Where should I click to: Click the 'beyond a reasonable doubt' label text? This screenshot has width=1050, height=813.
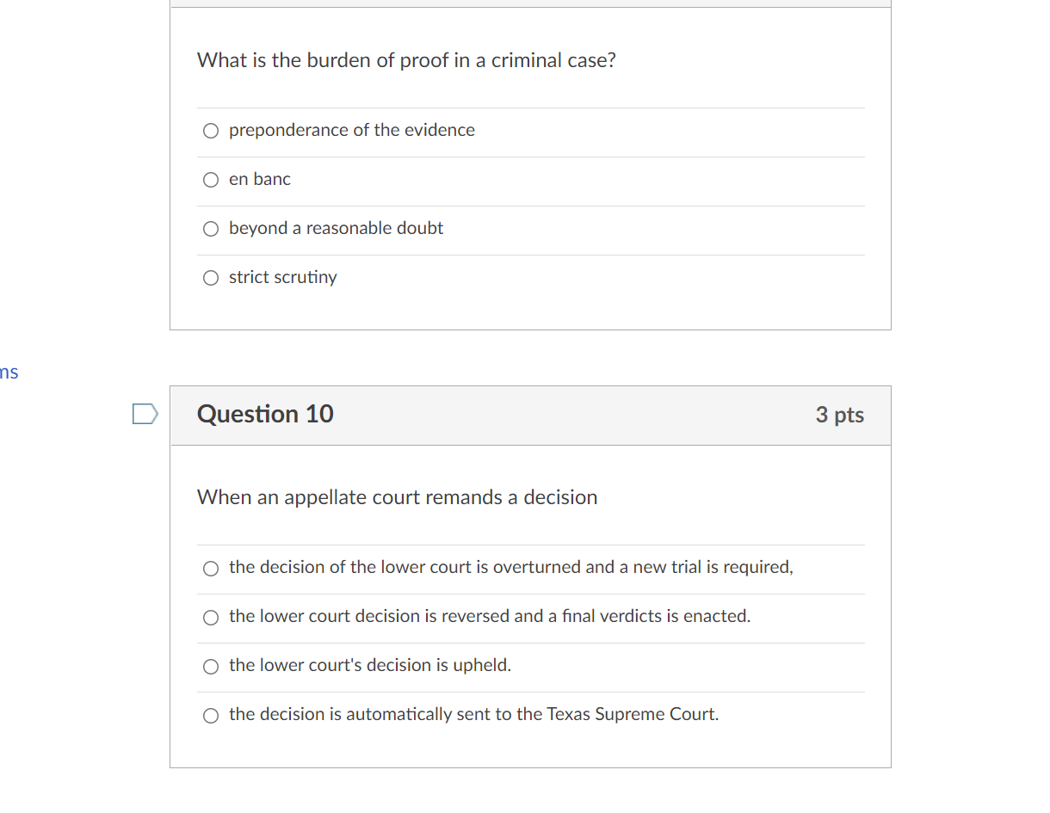[336, 228]
